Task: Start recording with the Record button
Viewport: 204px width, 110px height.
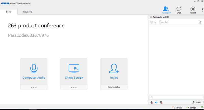Action: coord(193,10)
